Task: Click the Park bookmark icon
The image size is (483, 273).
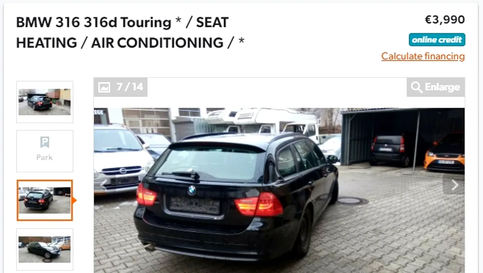Action: pos(44,142)
